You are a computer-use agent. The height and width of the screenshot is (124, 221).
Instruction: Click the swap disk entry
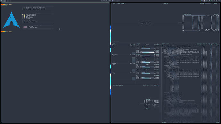point(137,50)
